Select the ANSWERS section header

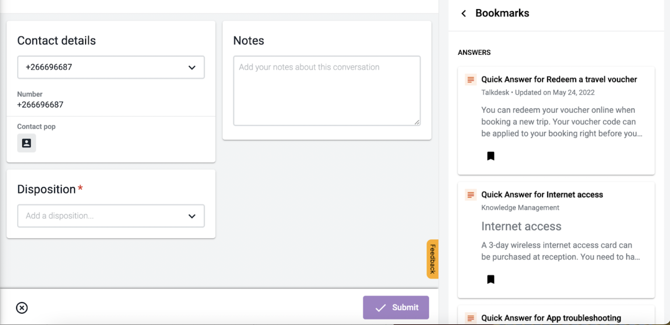[x=474, y=52]
